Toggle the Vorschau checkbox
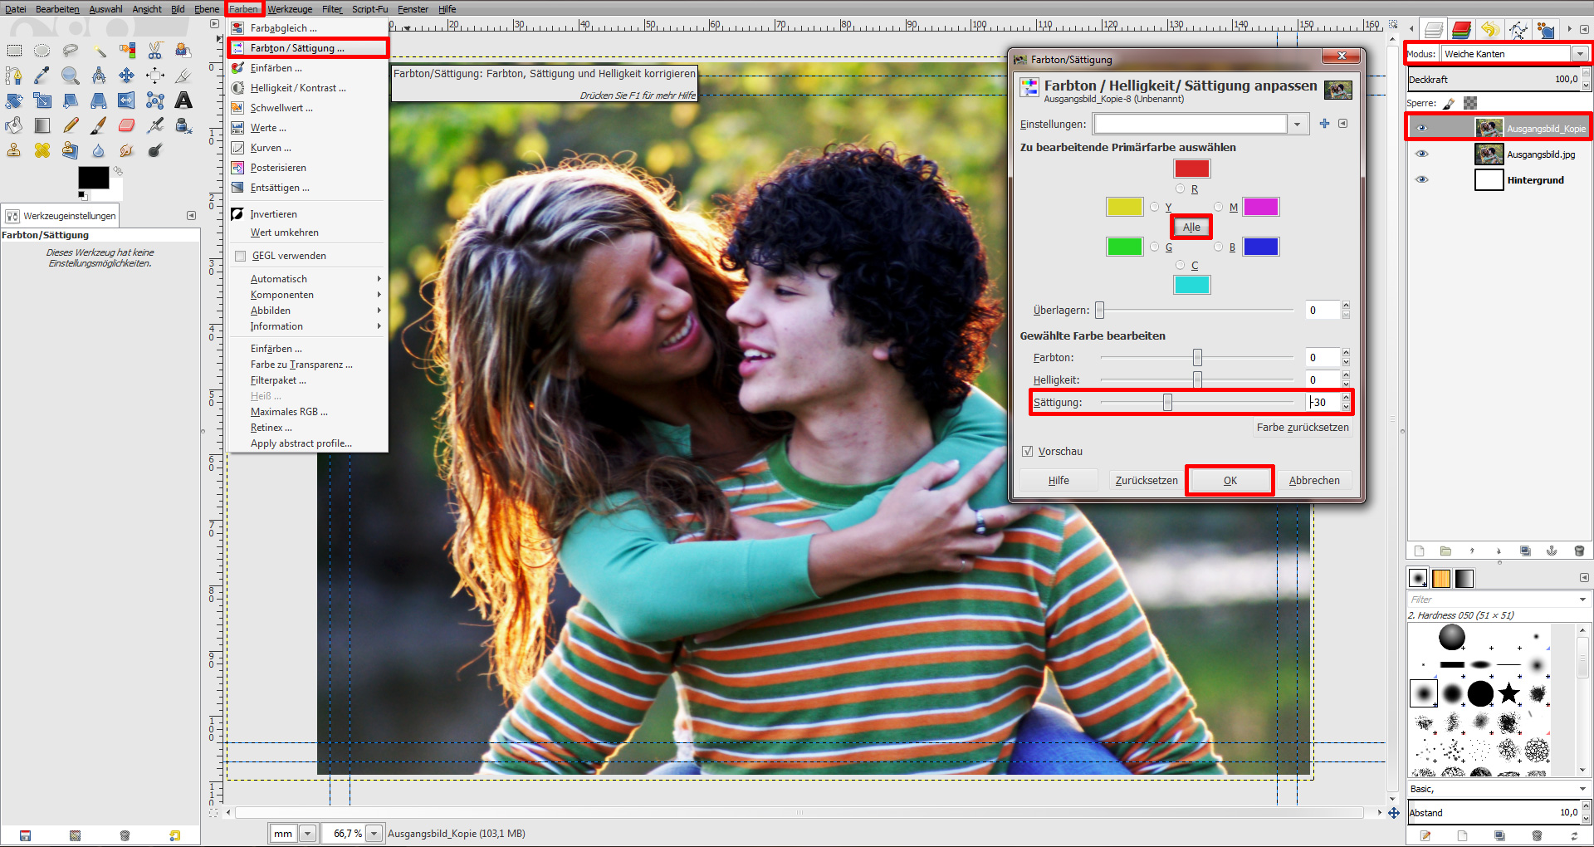This screenshot has height=847, width=1594. tap(1028, 451)
